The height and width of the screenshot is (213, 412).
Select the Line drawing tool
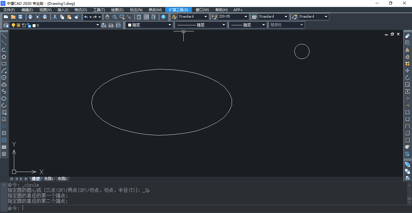(x=4, y=36)
